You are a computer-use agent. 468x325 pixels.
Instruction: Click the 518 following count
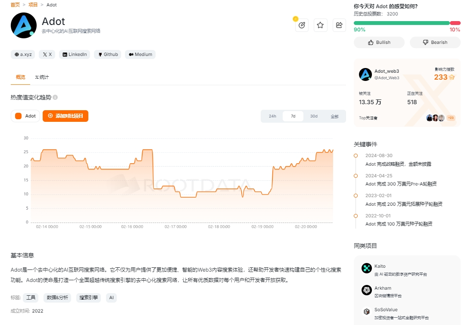pos(412,102)
